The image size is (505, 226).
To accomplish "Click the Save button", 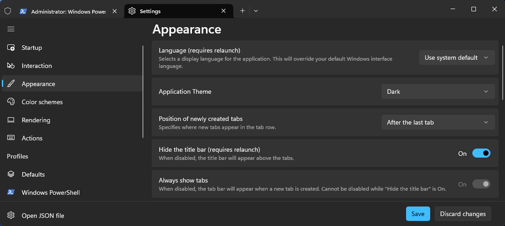I will point(418,214).
